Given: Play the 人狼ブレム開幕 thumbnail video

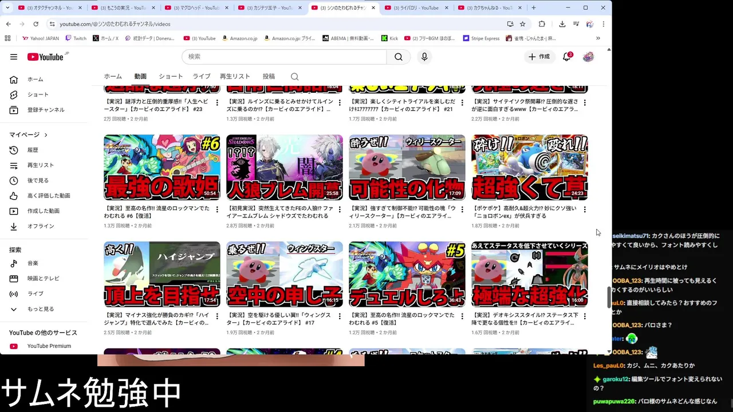Looking at the screenshot, I should coord(285,167).
